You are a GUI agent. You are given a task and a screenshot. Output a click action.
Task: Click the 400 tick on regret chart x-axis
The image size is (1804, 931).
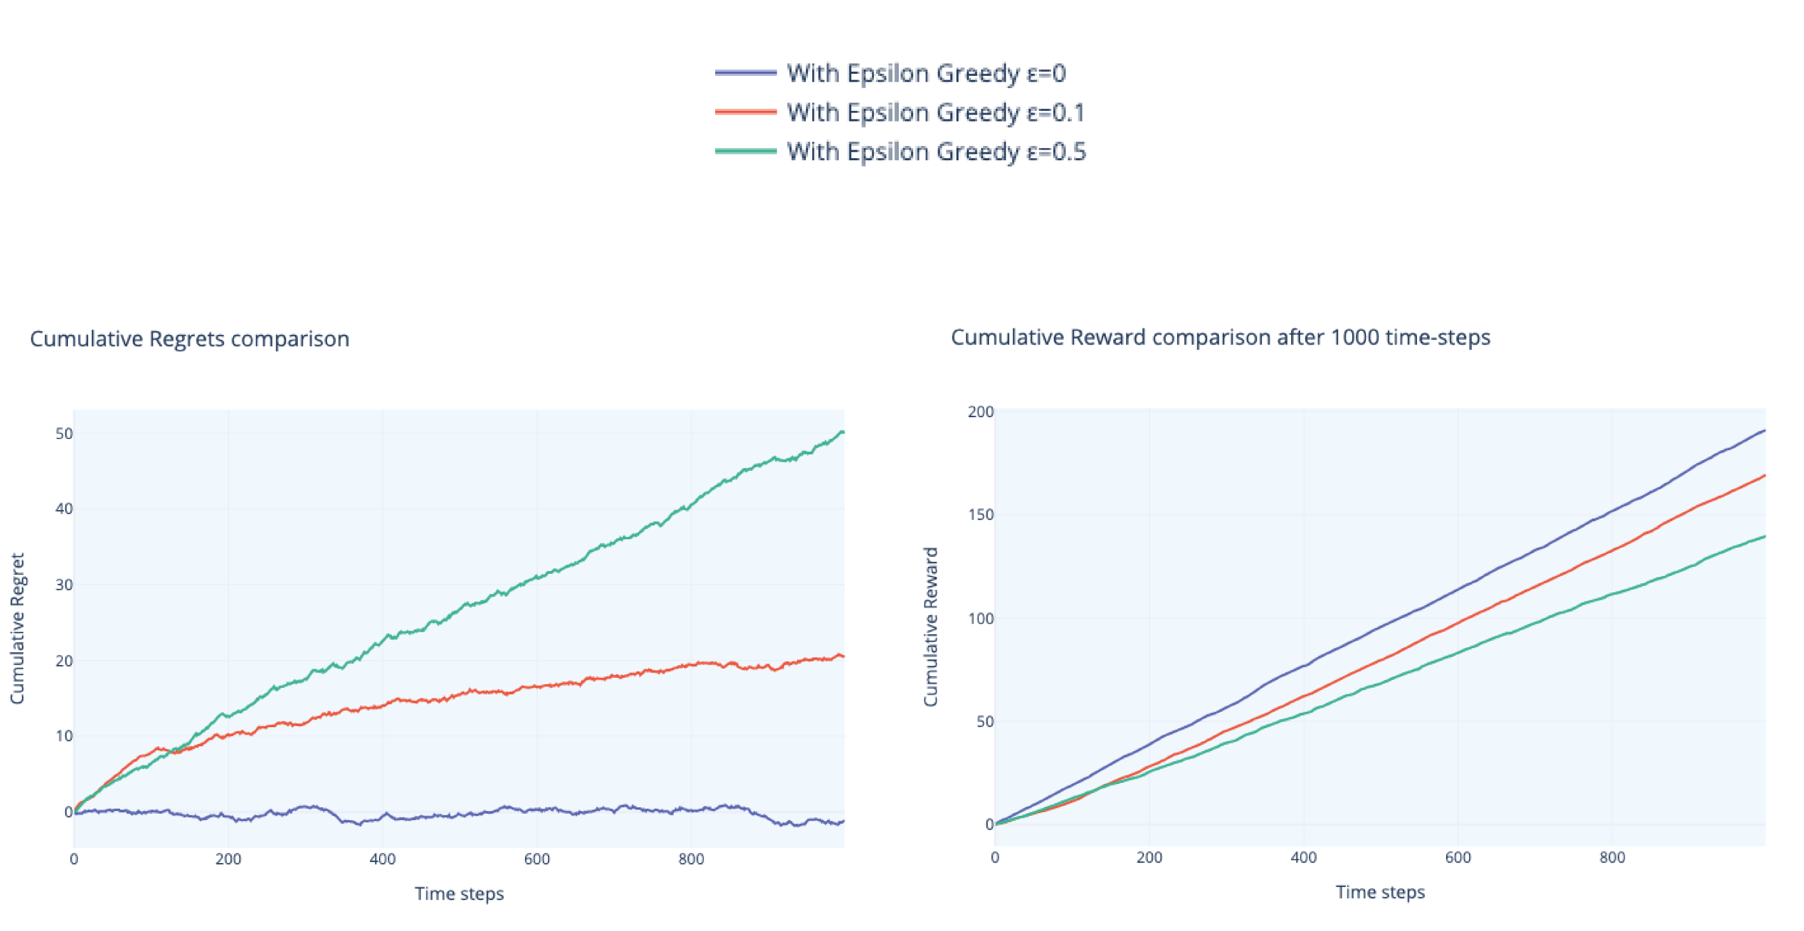382,859
